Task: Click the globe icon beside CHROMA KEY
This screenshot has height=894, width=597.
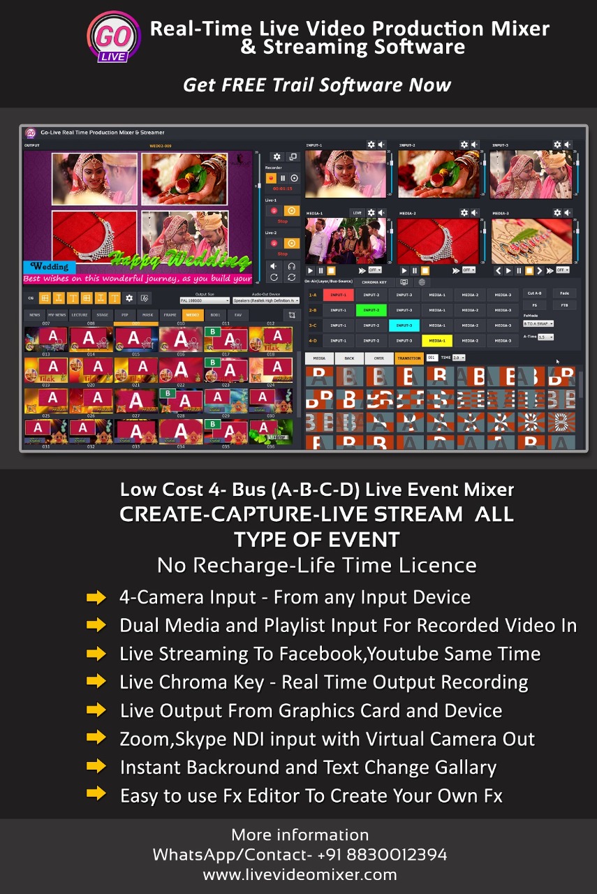Action: pos(422,282)
